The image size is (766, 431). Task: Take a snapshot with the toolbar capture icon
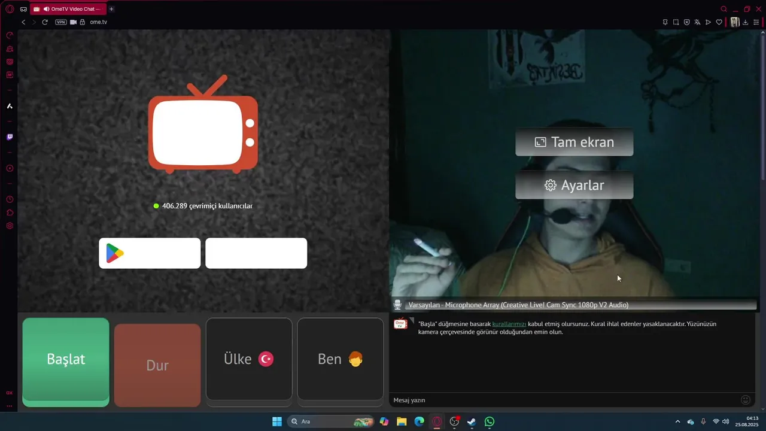676,22
